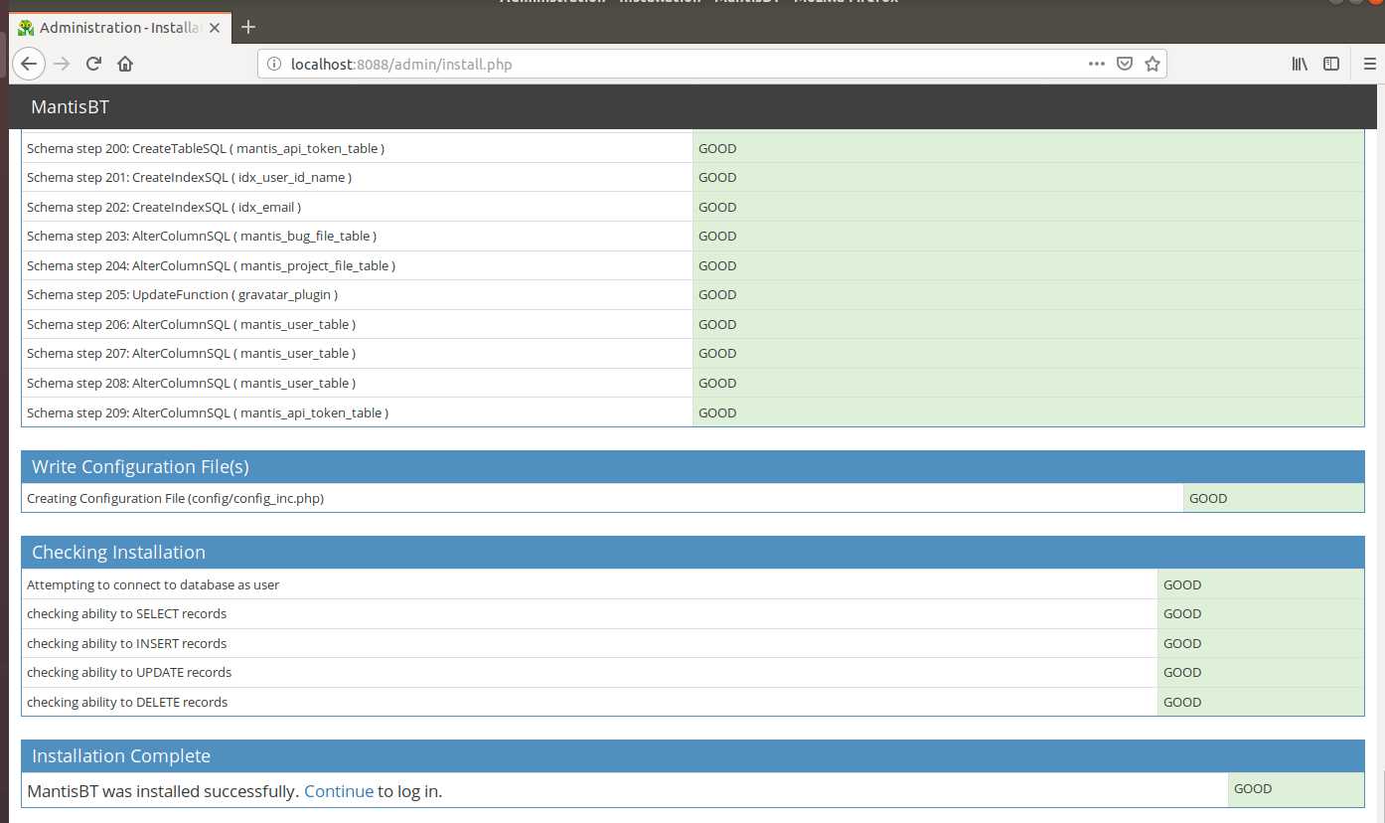
Task: Click GOOD status for SELECT records check
Action: click(x=1182, y=613)
